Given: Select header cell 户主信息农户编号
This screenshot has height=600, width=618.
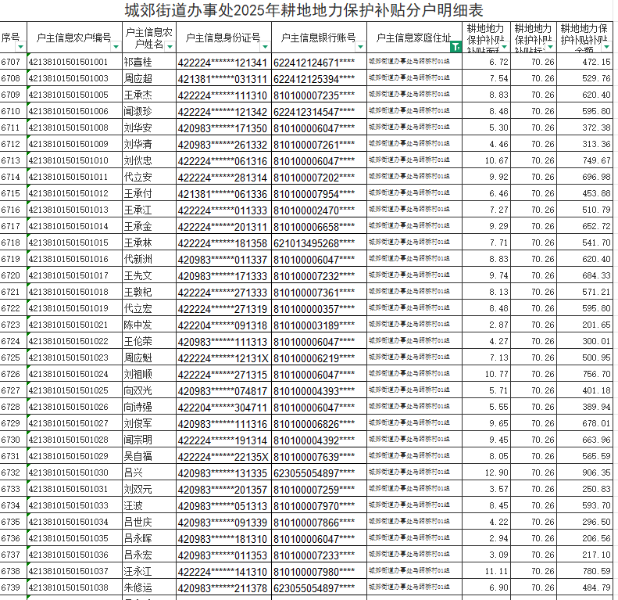Looking at the screenshot, I should (x=74, y=38).
